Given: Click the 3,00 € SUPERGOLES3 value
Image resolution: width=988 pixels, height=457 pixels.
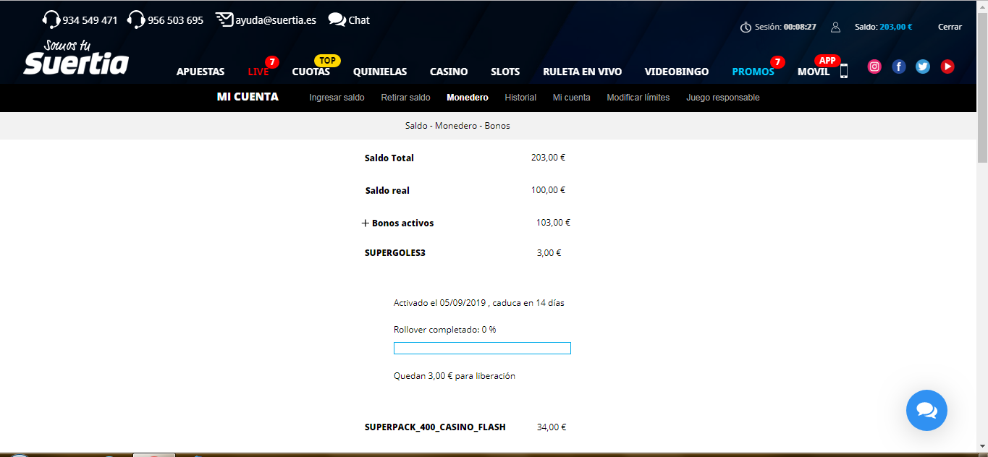Looking at the screenshot, I should click(x=549, y=253).
